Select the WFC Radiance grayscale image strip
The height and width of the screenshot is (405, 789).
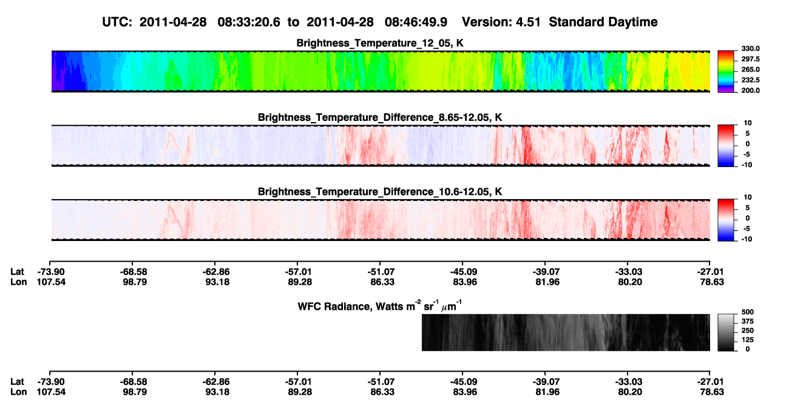(566, 332)
